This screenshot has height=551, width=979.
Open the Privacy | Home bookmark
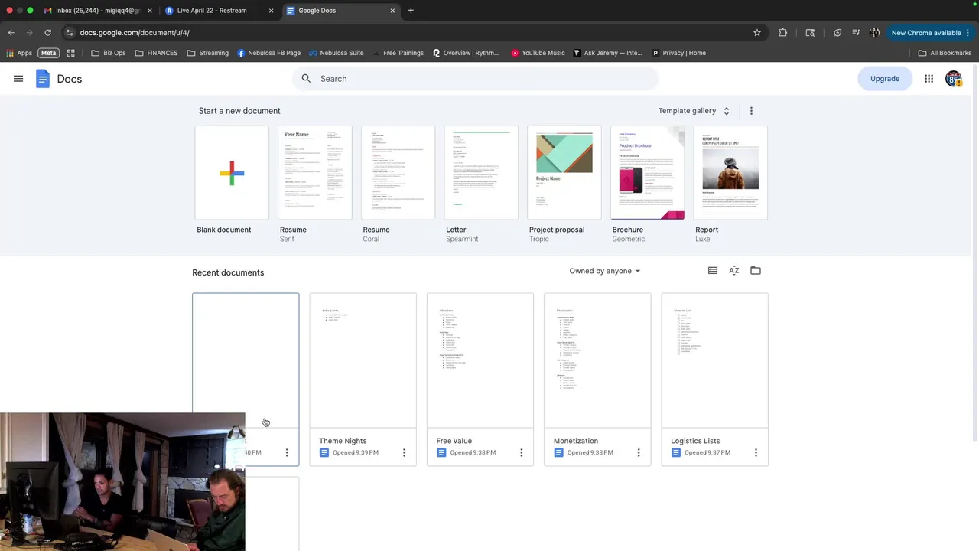coord(678,53)
